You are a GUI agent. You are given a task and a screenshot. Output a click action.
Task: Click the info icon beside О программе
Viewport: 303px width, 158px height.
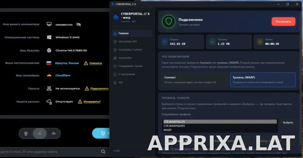(x=115, y=74)
